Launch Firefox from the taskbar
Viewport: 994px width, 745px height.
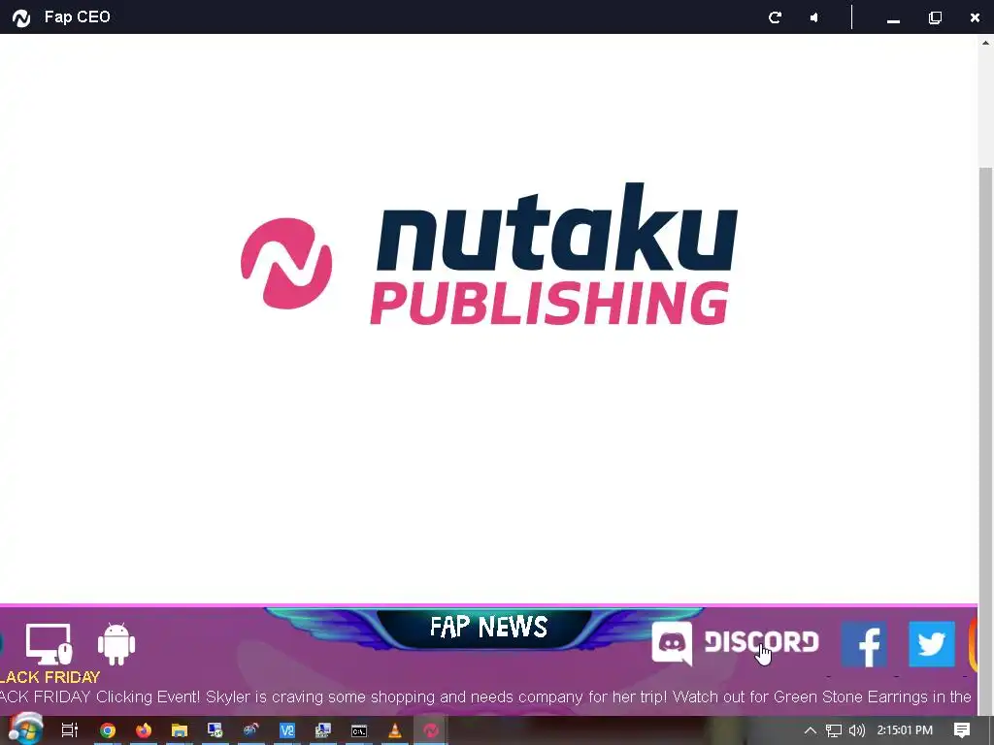coord(144,730)
